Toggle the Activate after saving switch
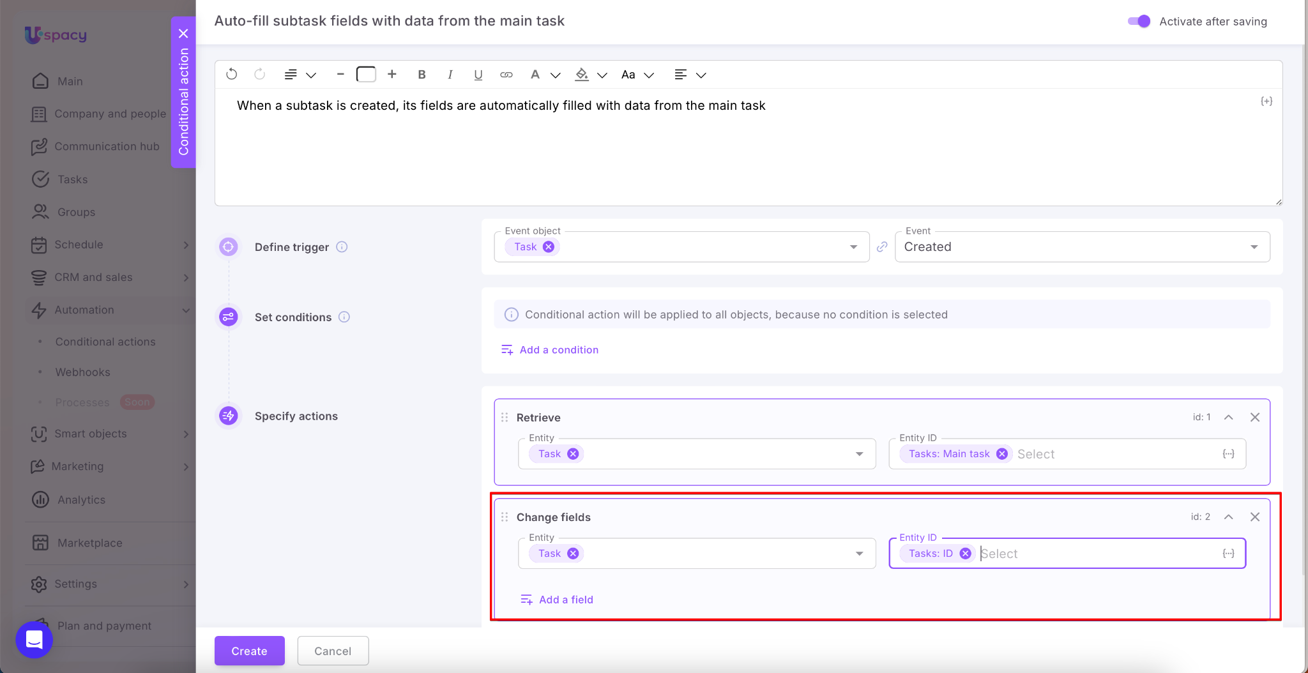 point(1139,21)
